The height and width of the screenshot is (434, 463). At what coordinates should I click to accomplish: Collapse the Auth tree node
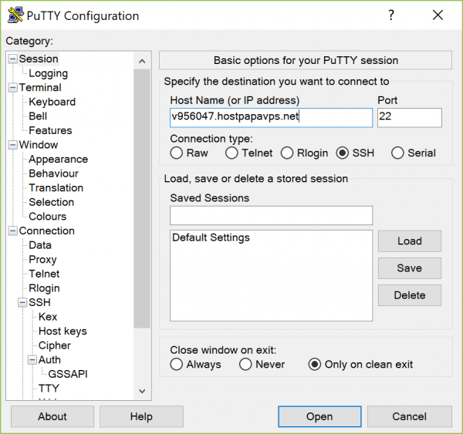point(32,360)
